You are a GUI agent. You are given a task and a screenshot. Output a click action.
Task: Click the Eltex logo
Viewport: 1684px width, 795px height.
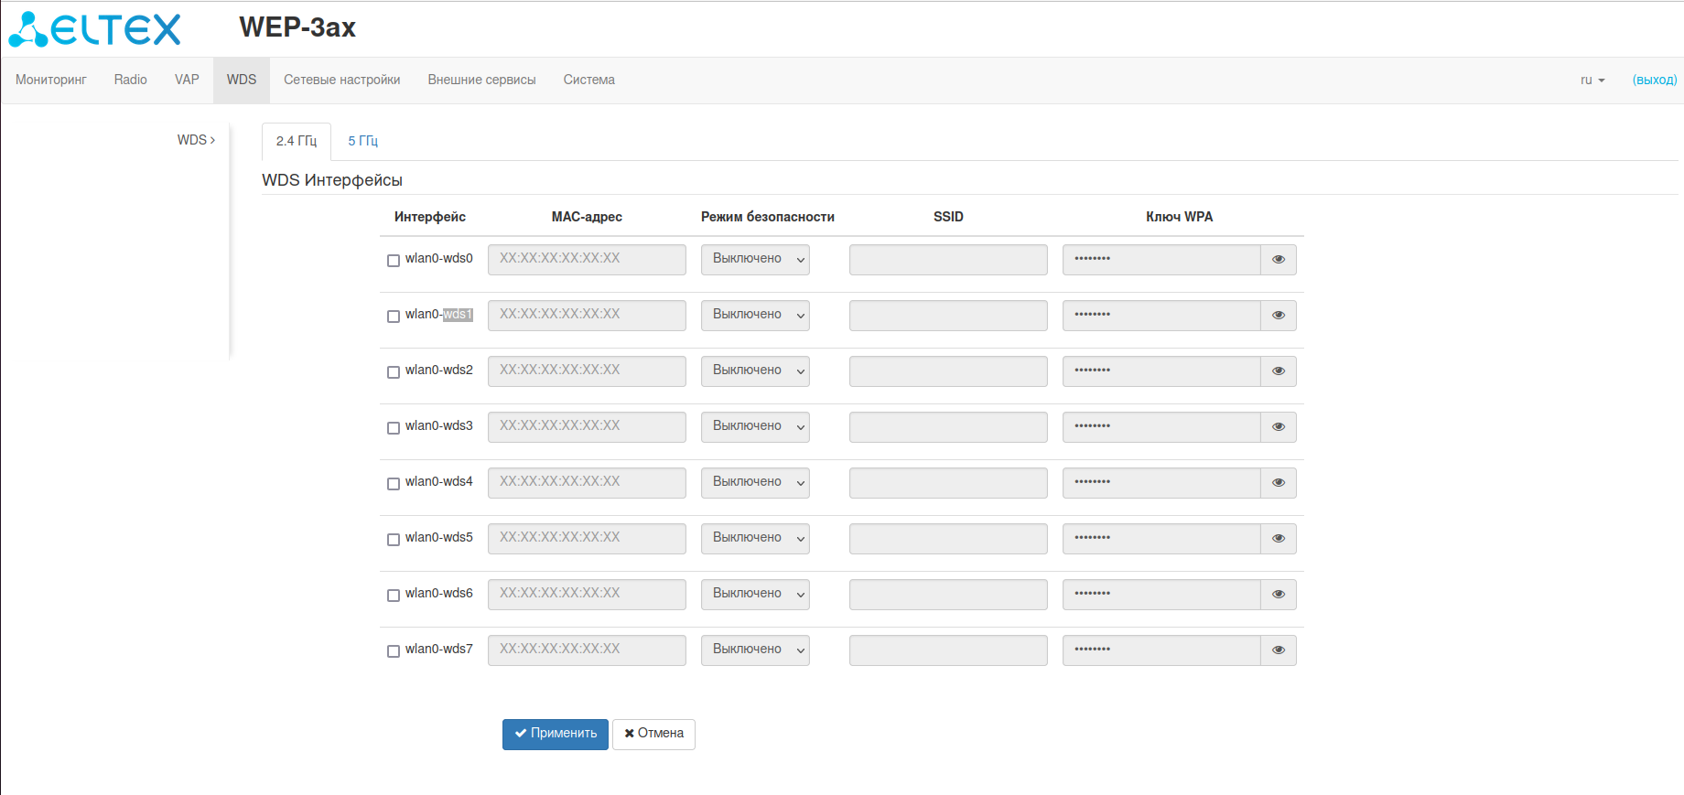pos(94,28)
